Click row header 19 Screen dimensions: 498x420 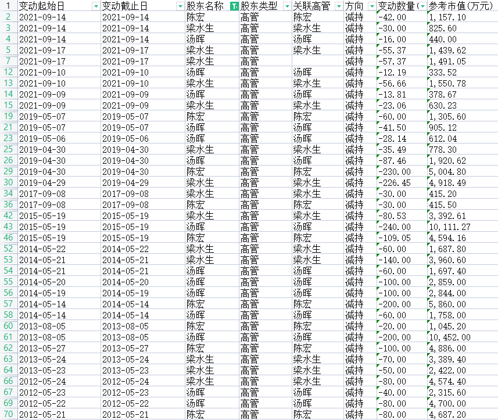(x=8, y=116)
